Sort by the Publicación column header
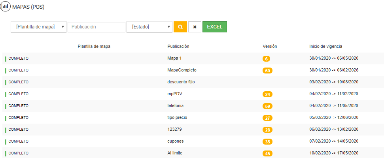The width and height of the screenshot is (384, 158). click(x=178, y=46)
